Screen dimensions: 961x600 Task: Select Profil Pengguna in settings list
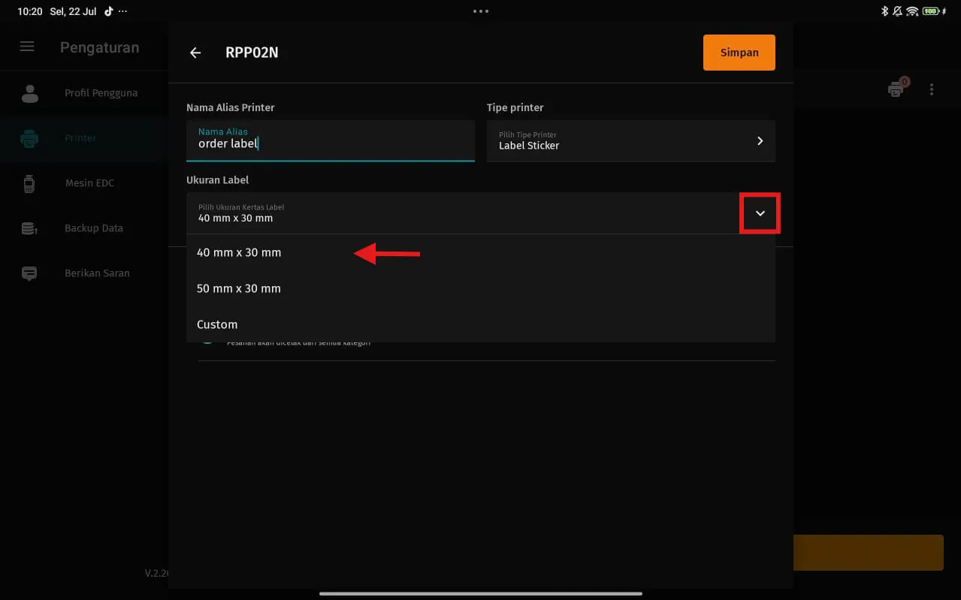(x=101, y=93)
